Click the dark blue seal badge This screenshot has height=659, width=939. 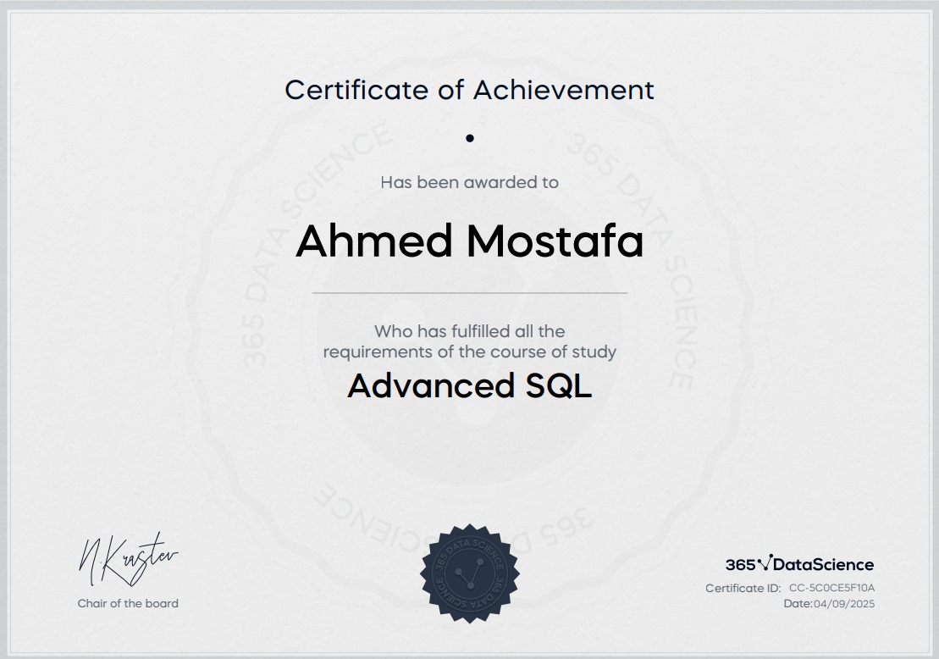click(469, 574)
